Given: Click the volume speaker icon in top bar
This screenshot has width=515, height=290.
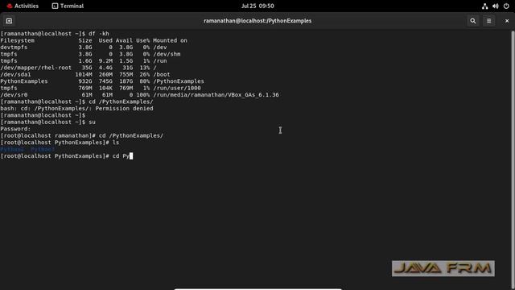Looking at the screenshot, I should click(496, 6).
